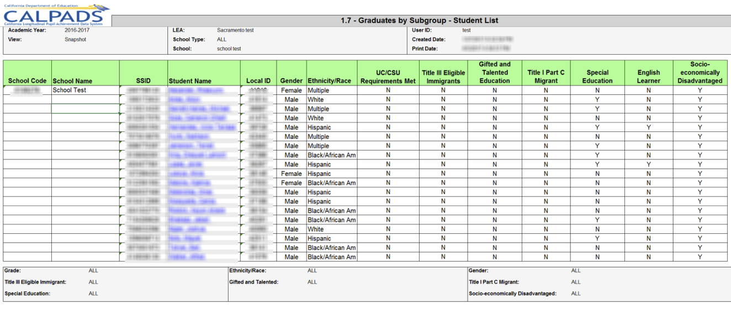The width and height of the screenshot is (731, 310).
Task: Select the Title I Part C Migrant header
Action: click(545, 77)
